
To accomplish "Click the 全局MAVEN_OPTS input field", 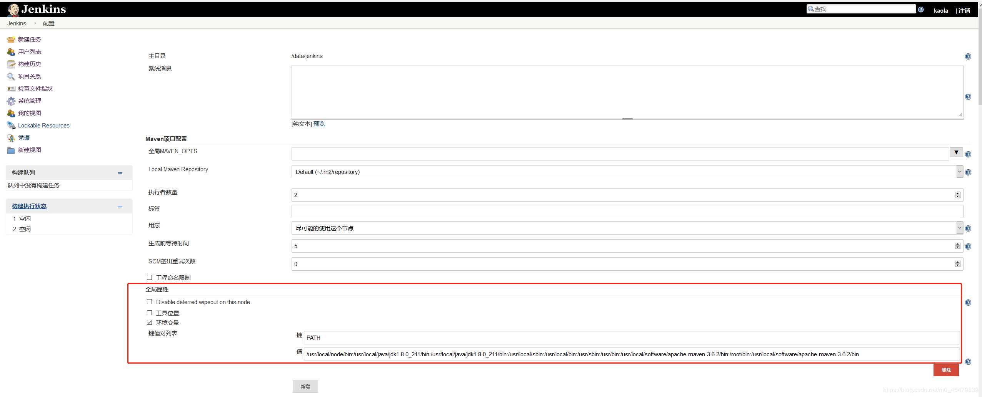I will pyautogui.click(x=620, y=154).
